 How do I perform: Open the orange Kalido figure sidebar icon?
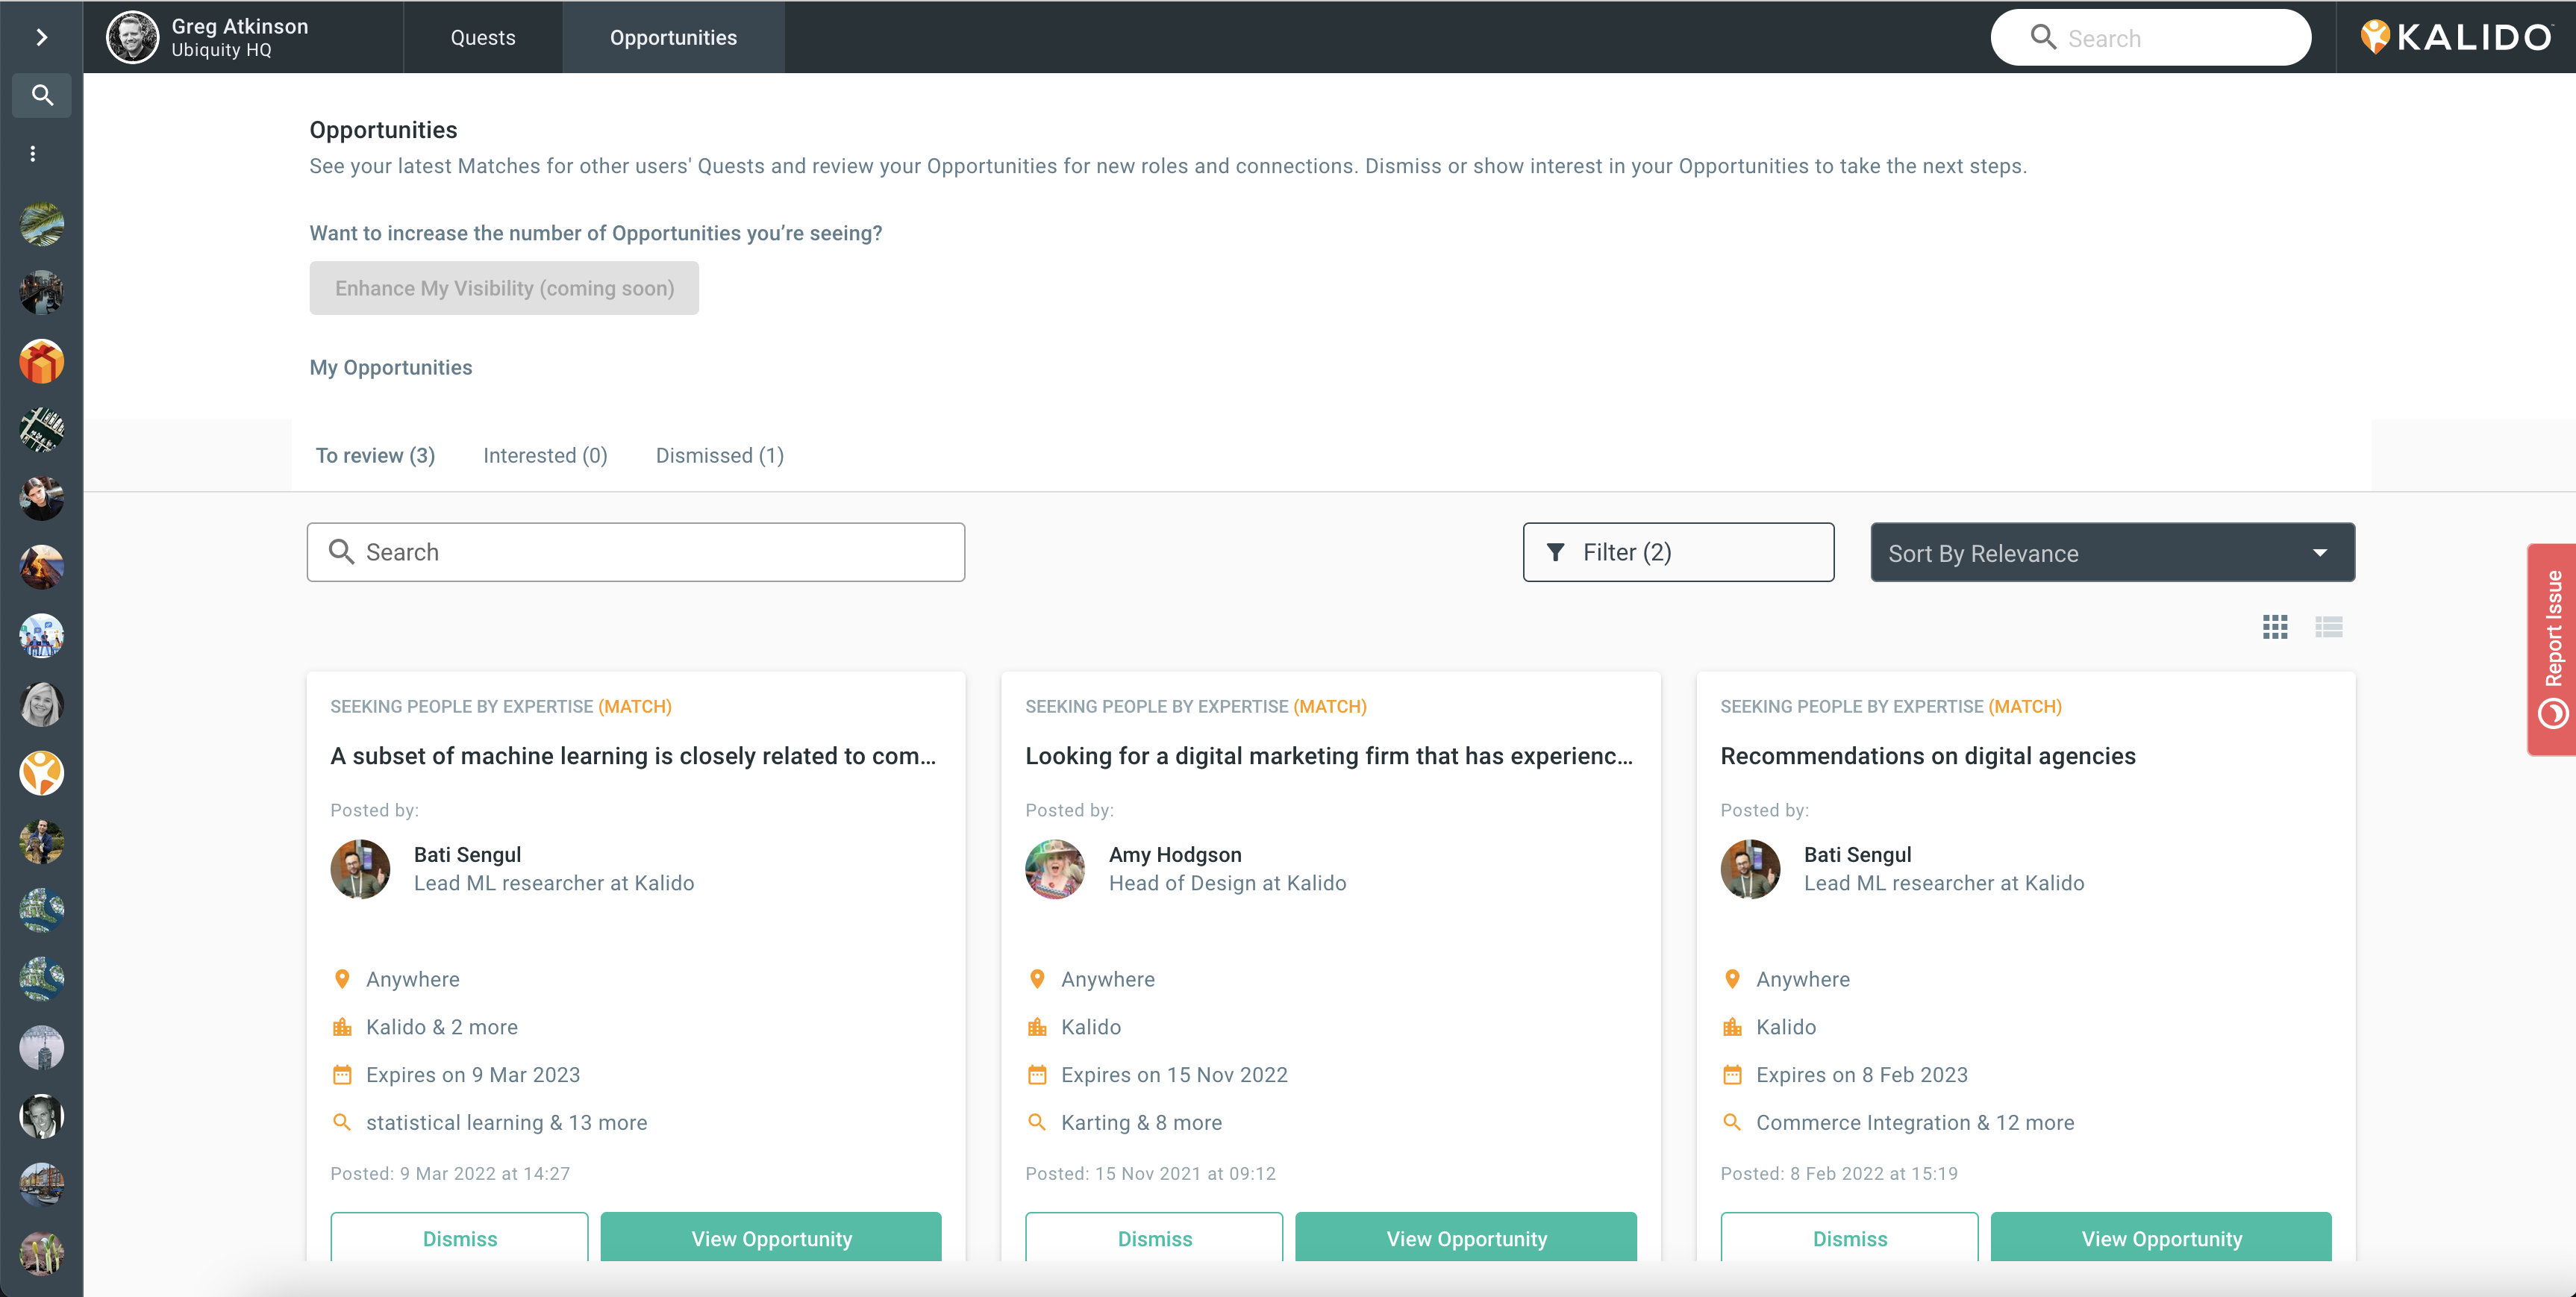pyautogui.click(x=41, y=773)
